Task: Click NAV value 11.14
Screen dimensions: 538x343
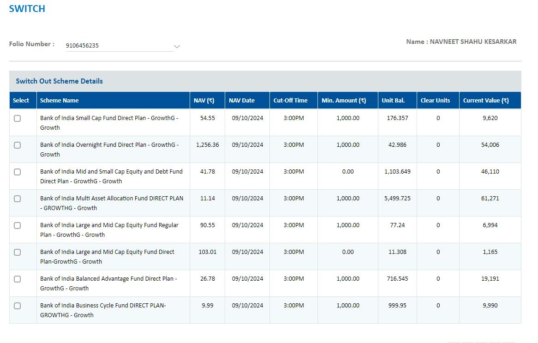Action: [x=208, y=198]
